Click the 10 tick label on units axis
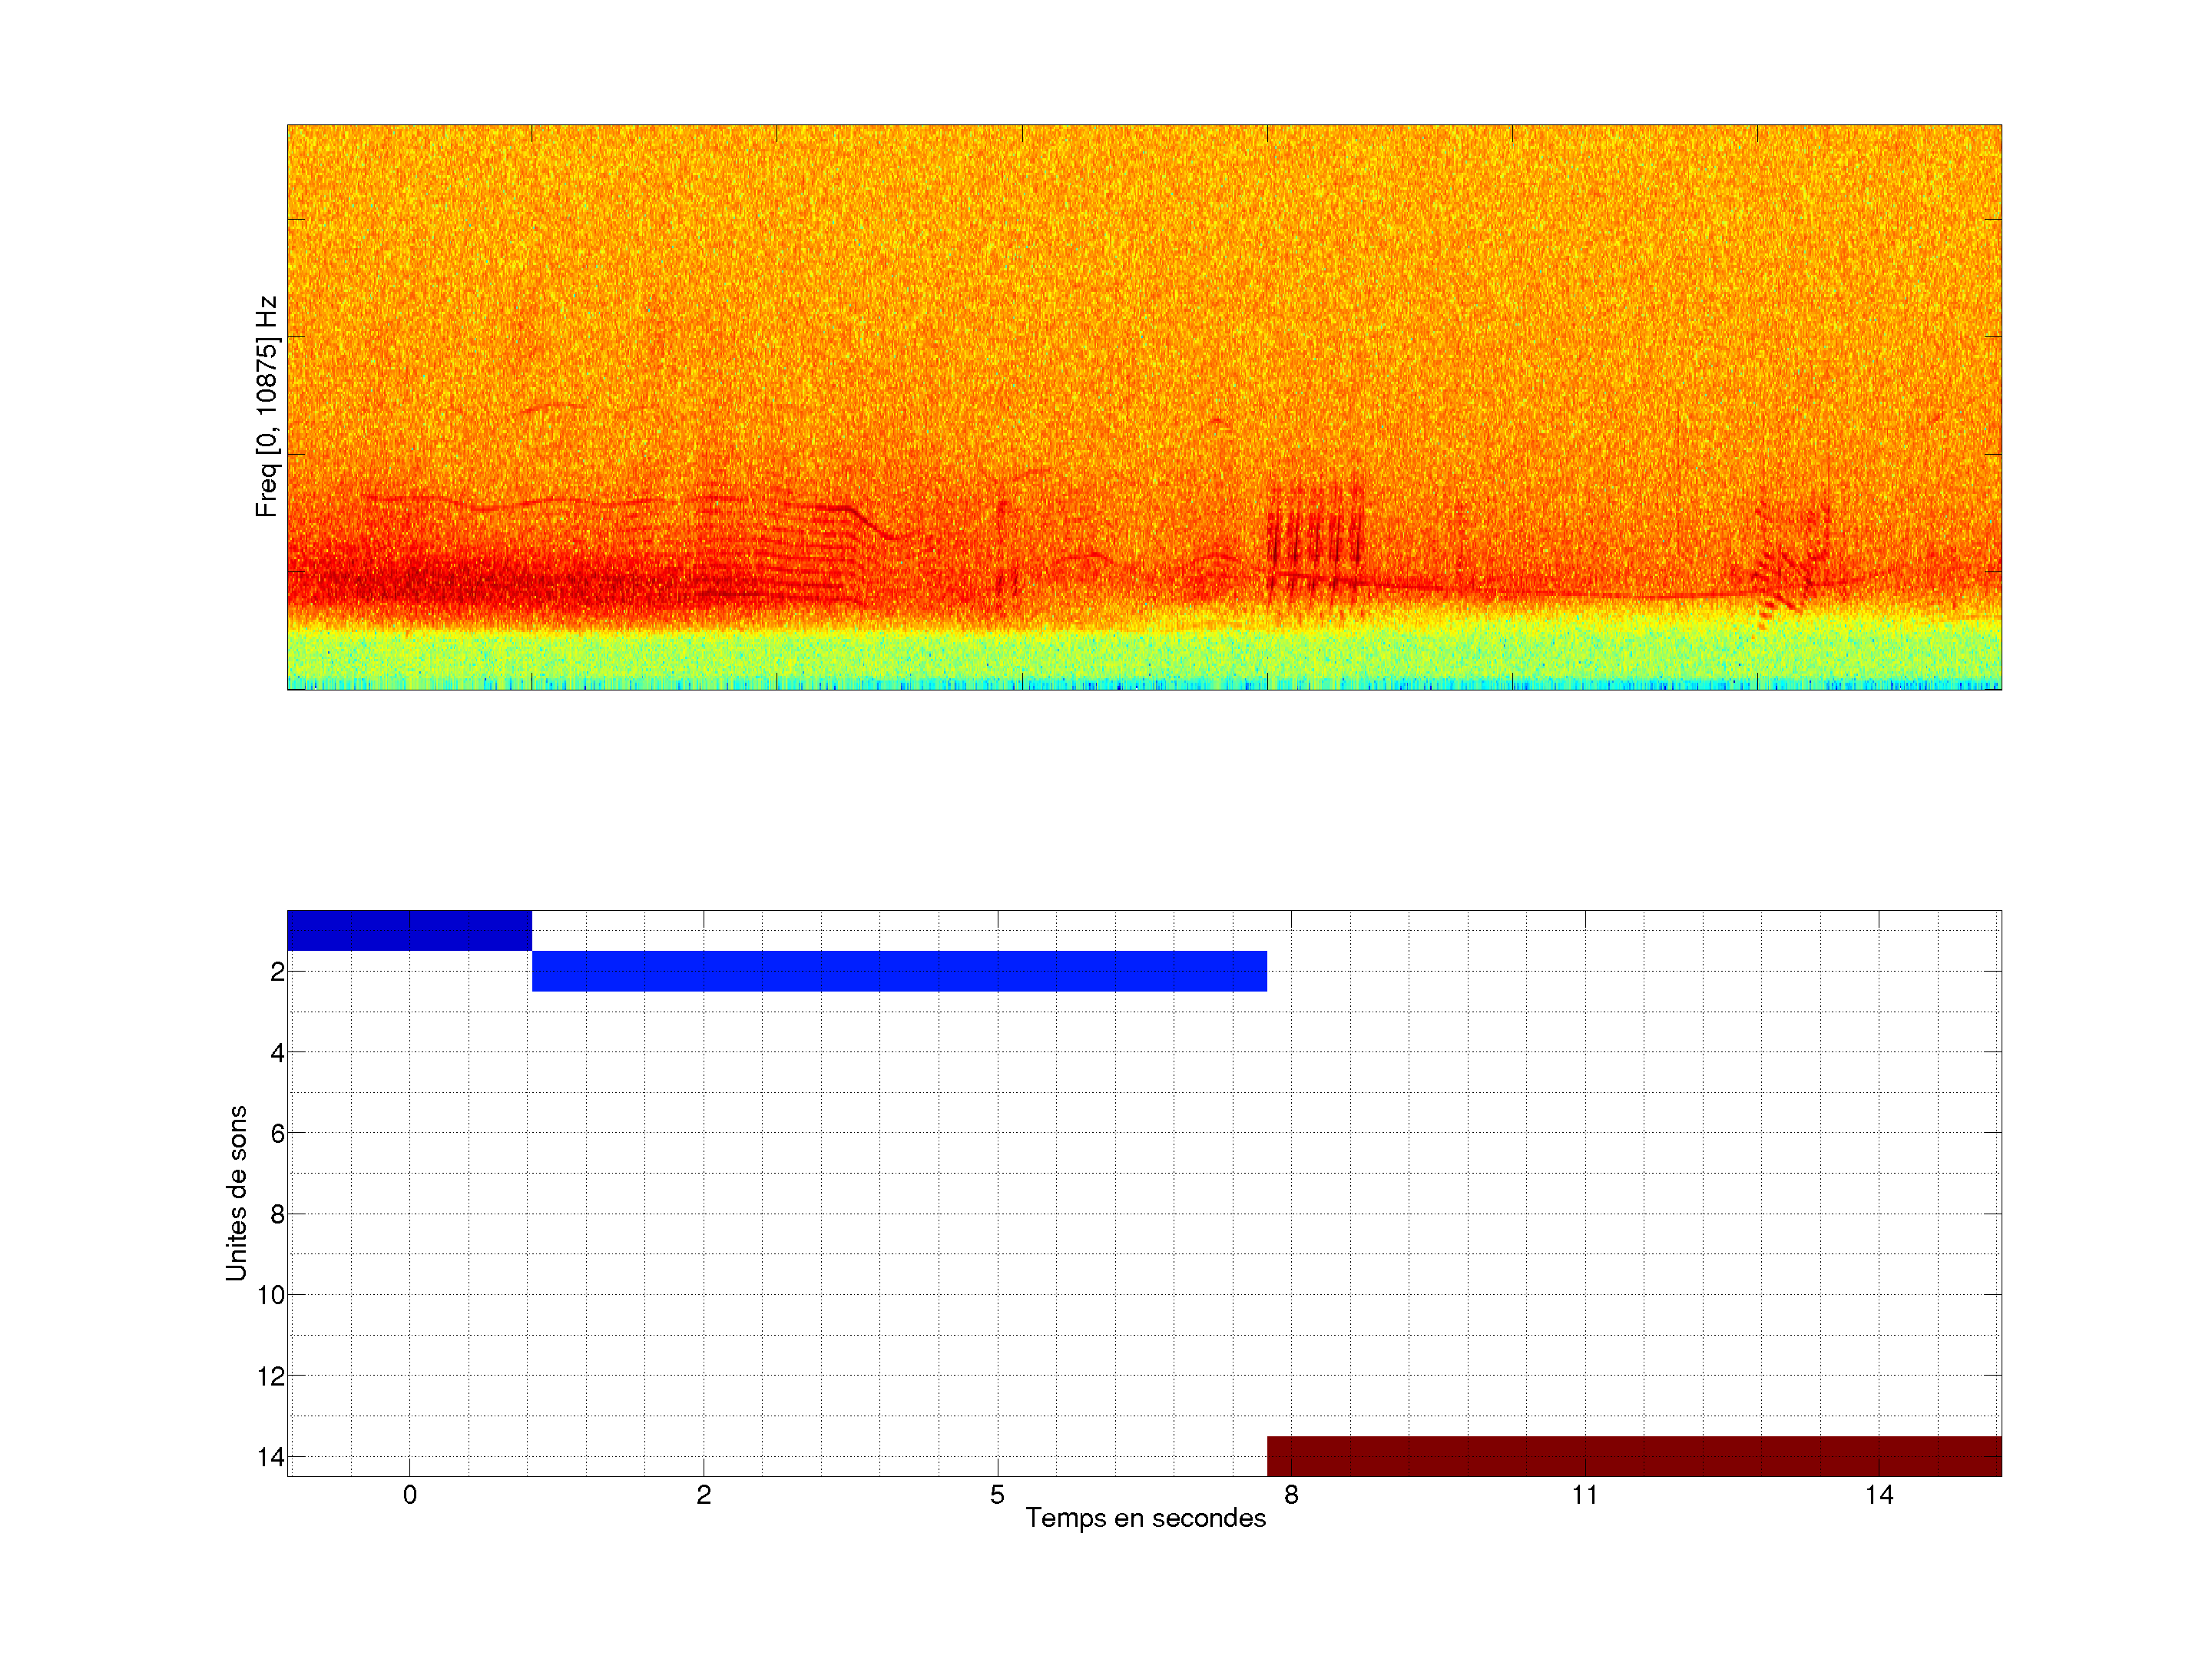2212x1659 pixels. point(271,1295)
